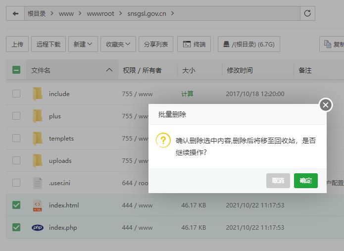Uncheck the index.php checkbox
Screen dimensions: 344x251
(x=16, y=227)
